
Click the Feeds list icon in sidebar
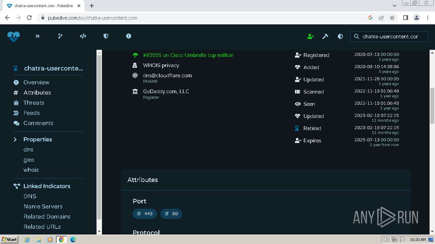(16, 113)
